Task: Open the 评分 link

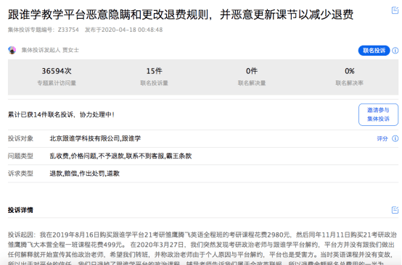Action: (x=382, y=138)
